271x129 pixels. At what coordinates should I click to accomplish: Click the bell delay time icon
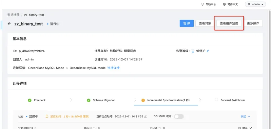pos(47,117)
